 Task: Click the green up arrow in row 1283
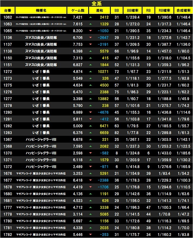90,133
